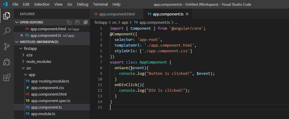Close app.component.ts in Open Editors list
The height and width of the screenshot is (119, 289).
(22, 35)
